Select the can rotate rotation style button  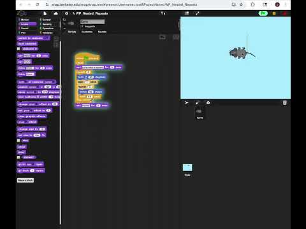pos(64,20)
